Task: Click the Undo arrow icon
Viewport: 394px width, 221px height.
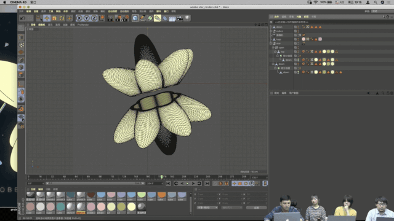Action: 23,18
